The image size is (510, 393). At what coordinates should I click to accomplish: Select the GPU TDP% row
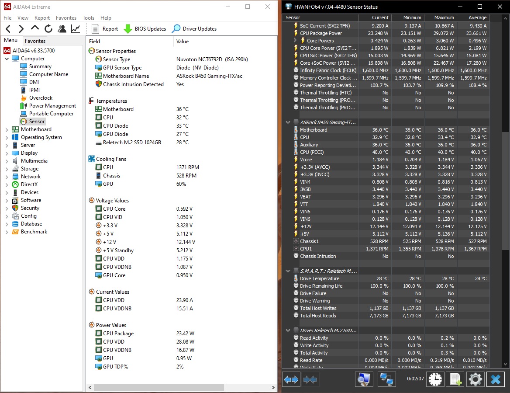point(181,367)
